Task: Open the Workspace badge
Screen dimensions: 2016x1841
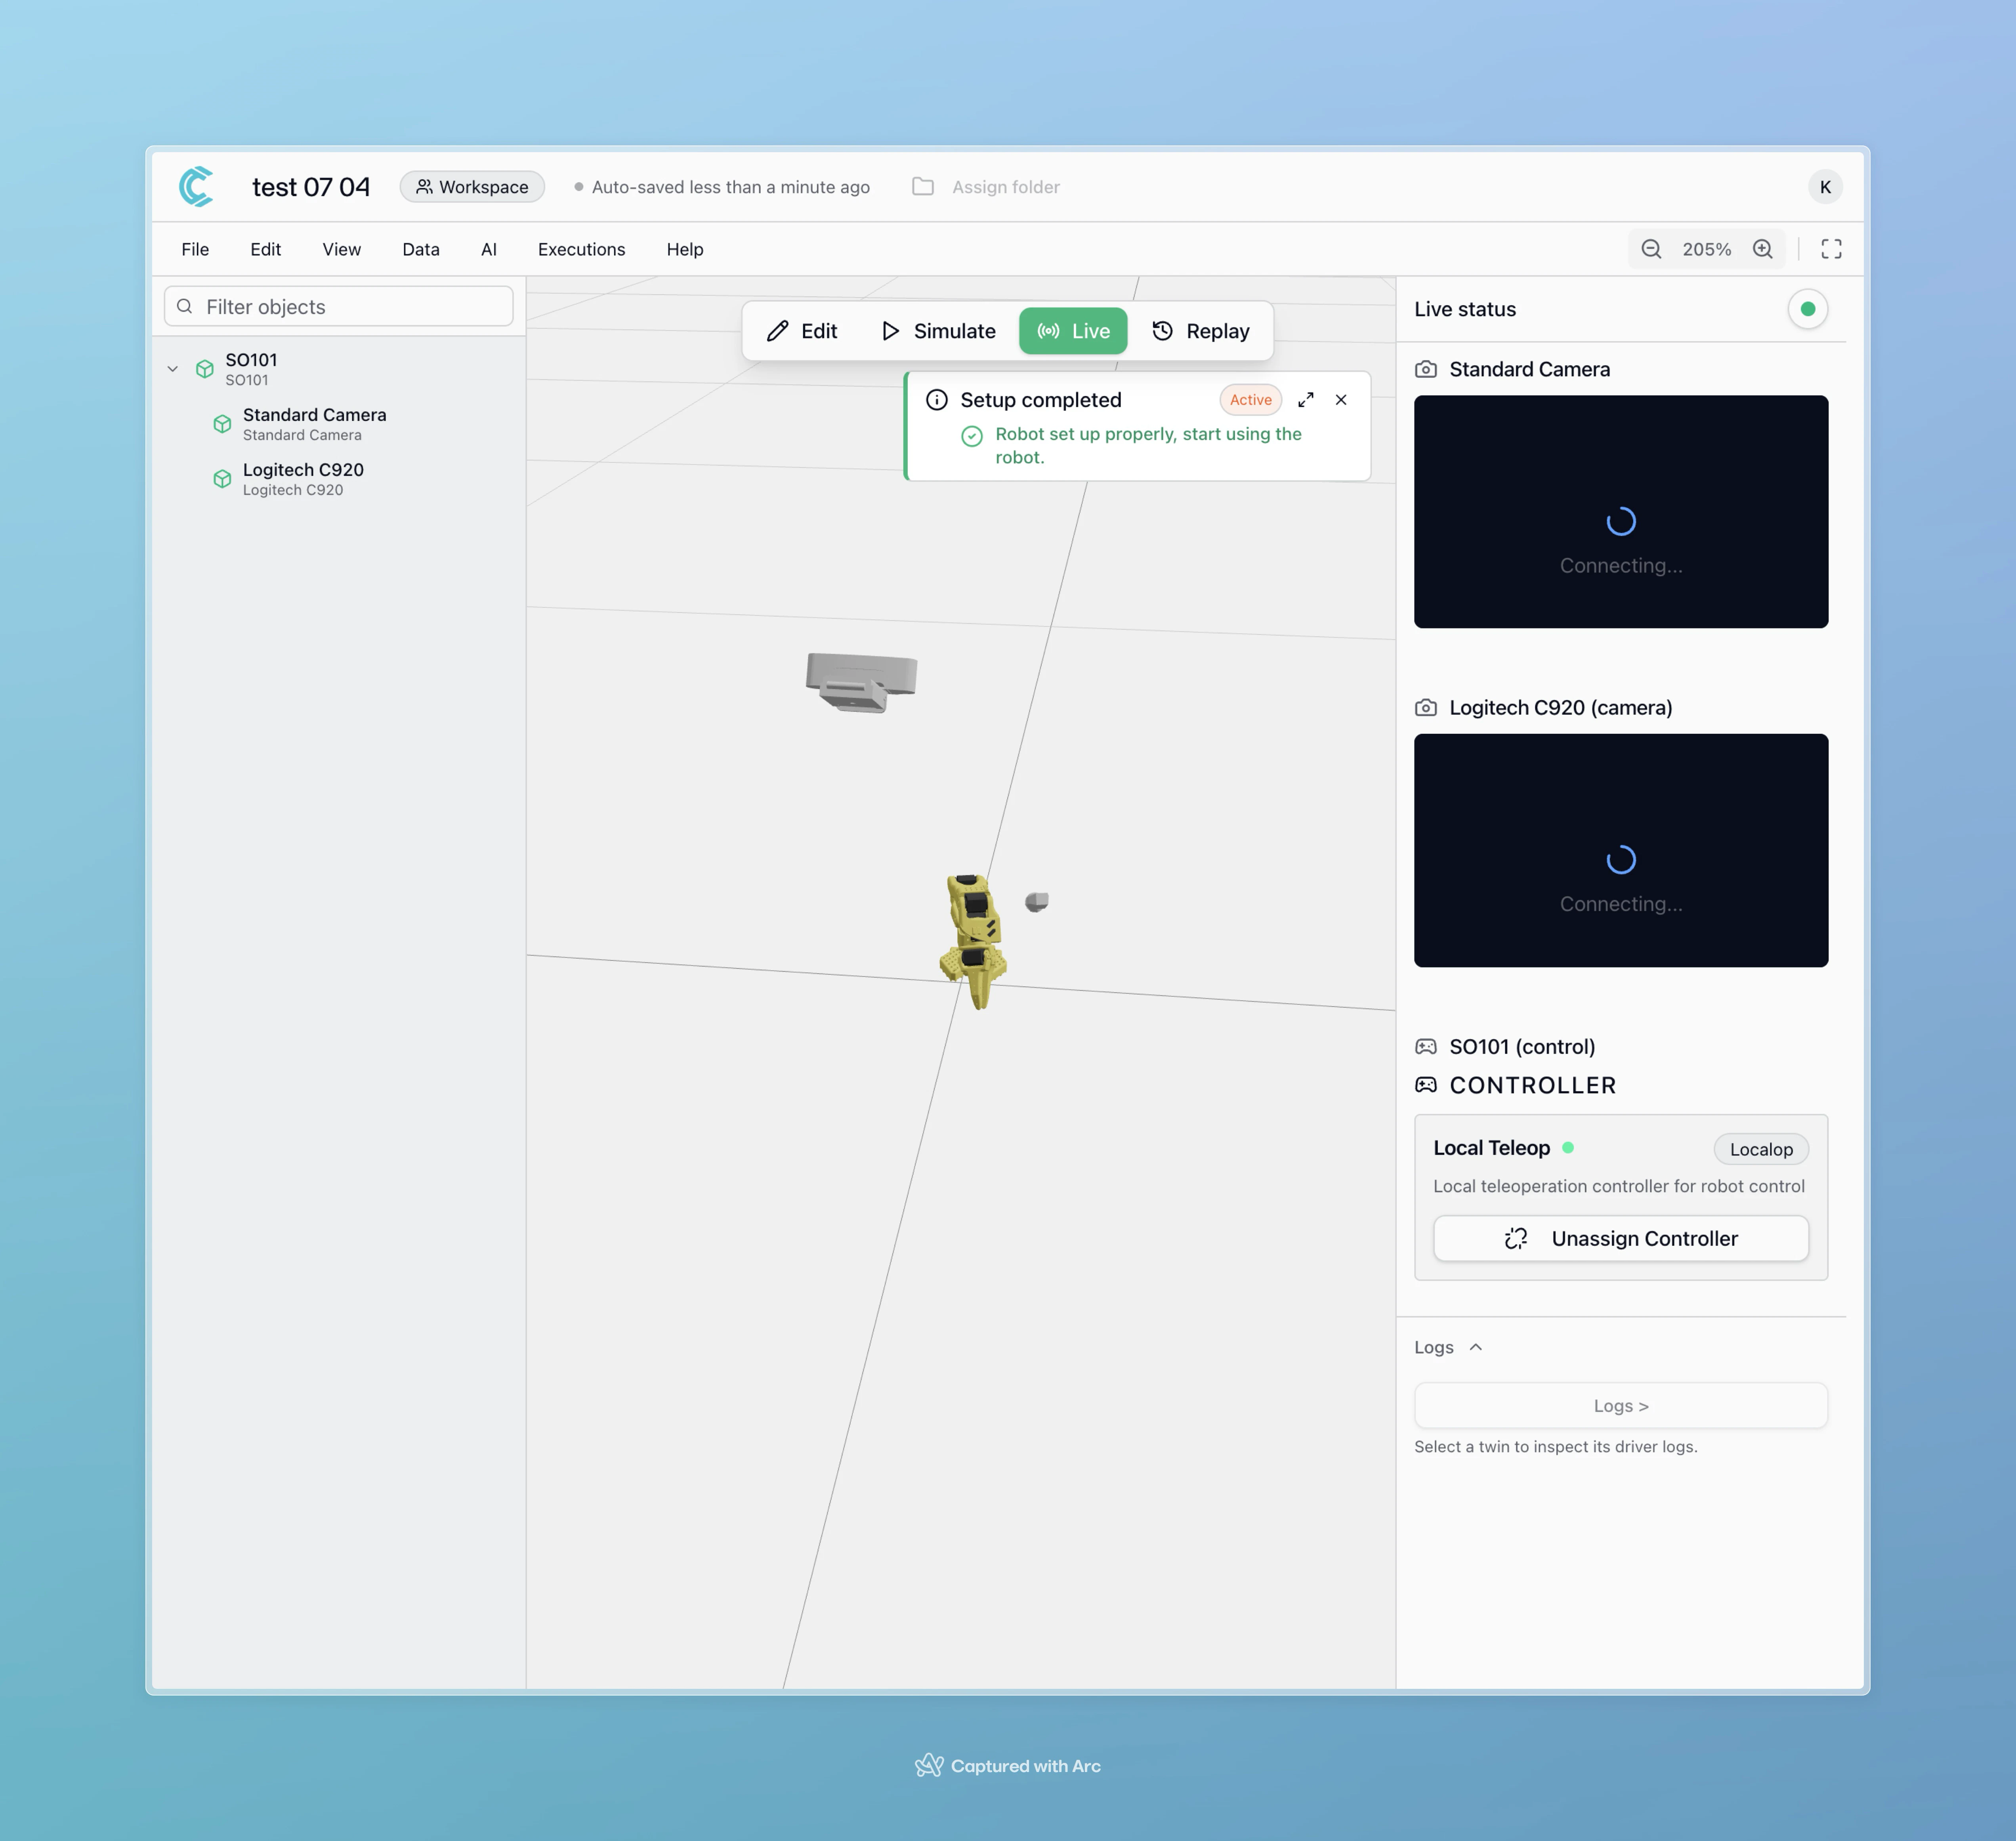Action: (472, 187)
